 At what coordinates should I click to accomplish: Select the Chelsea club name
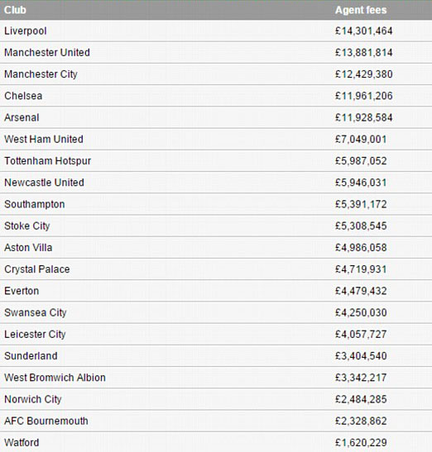pos(23,96)
